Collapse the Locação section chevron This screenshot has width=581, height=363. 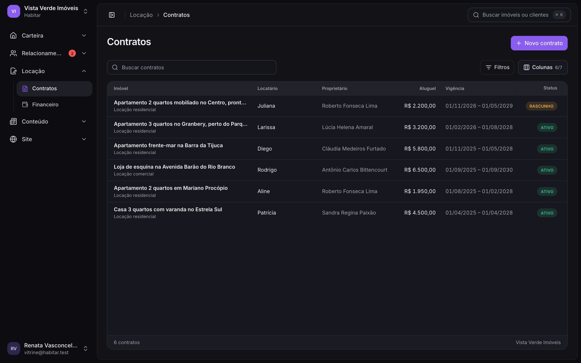84,71
